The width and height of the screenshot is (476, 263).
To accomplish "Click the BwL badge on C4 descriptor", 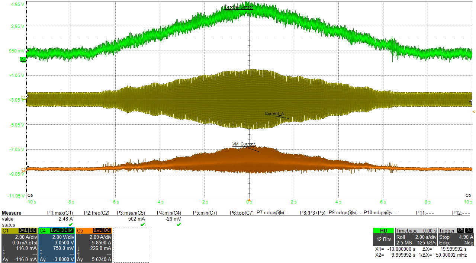I will click(55, 231).
